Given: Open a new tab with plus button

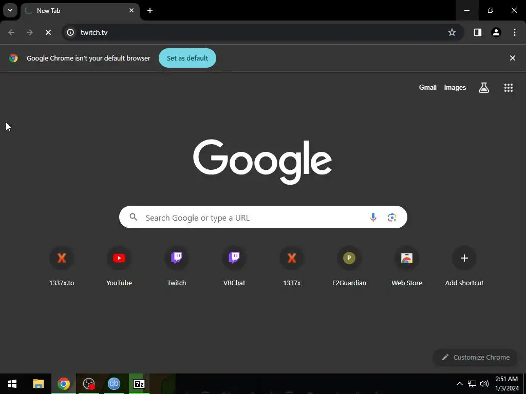Looking at the screenshot, I should (x=150, y=10).
